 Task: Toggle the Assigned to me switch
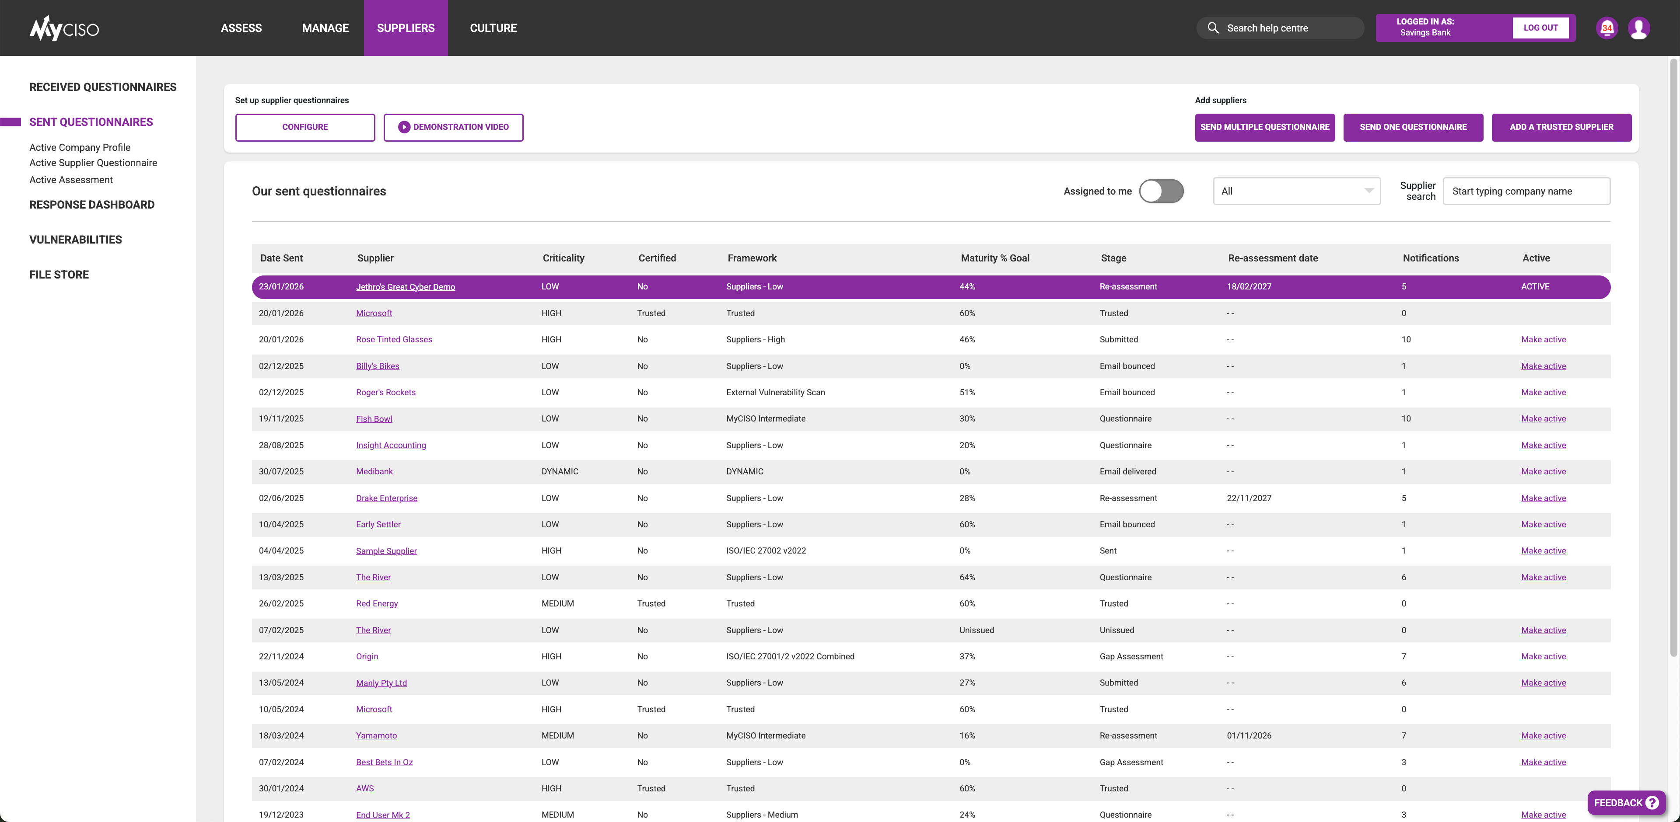pyautogui.click(x=1162, y=191)
